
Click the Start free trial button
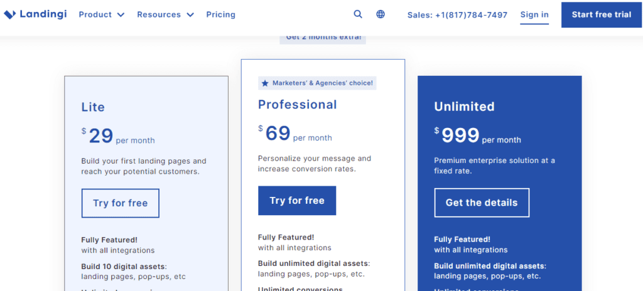click(x=602, y=15)
